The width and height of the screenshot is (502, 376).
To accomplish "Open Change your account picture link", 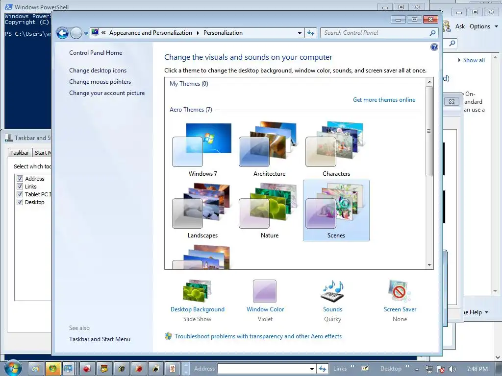I will coord(107,93).
